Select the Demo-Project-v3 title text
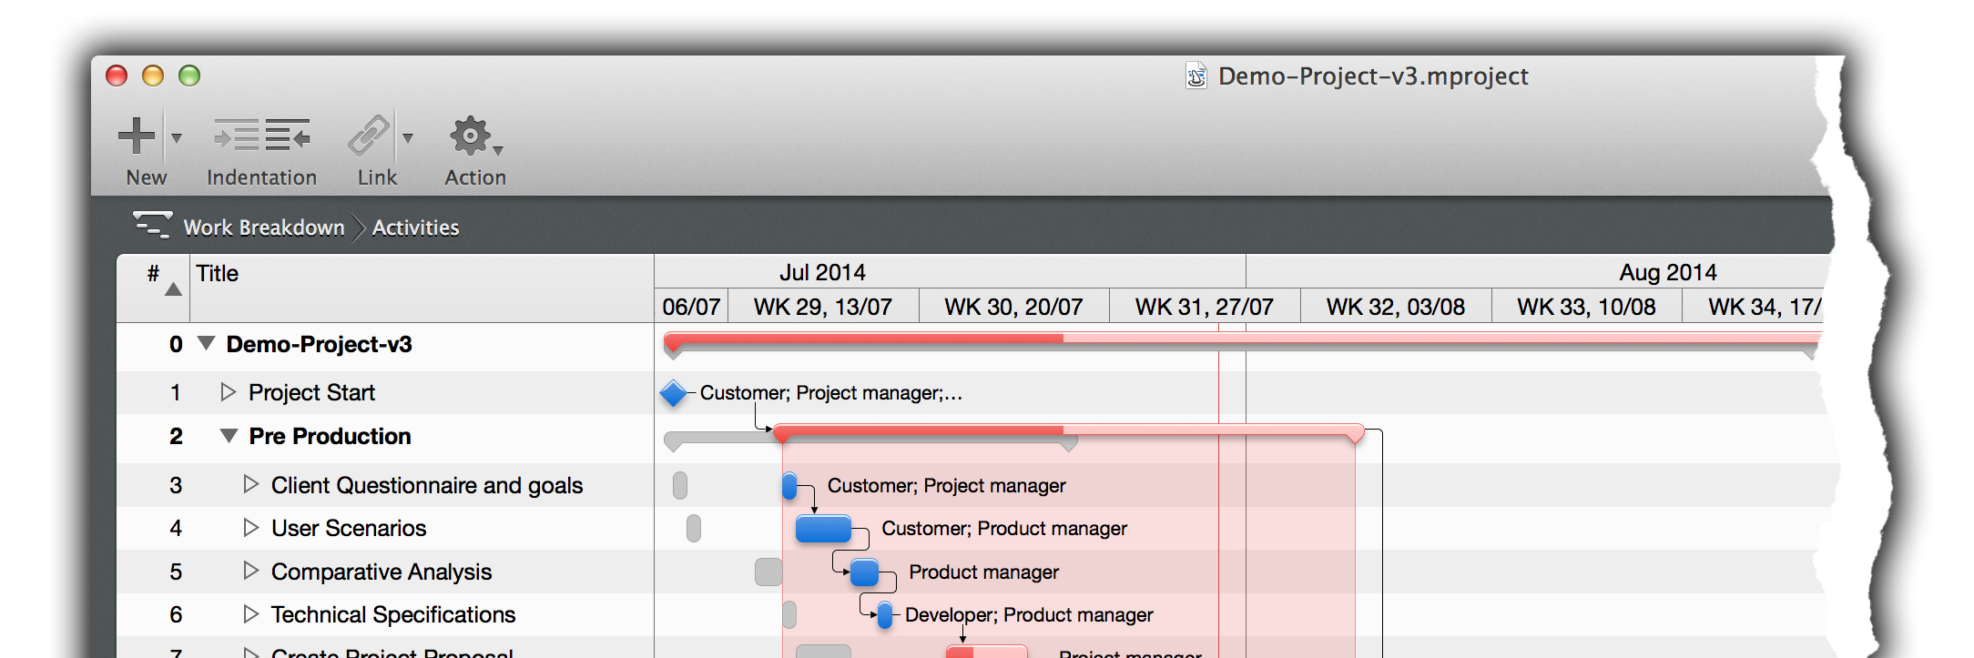Viewport: 1974px width, 658px height. (x=319, y=345)
